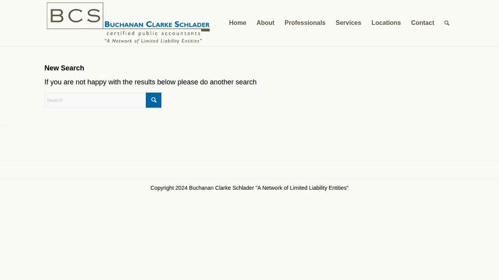Image resolution: width=499 pixels, height=280 pixels.
Task: Go to the Home menu item
Action: 237,23
